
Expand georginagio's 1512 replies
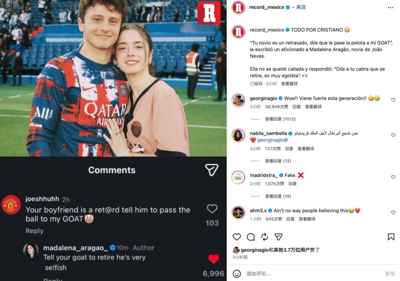click(280, 119)
